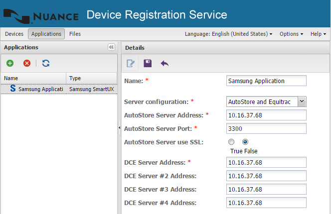Refresh the applications list

(46, 63)
